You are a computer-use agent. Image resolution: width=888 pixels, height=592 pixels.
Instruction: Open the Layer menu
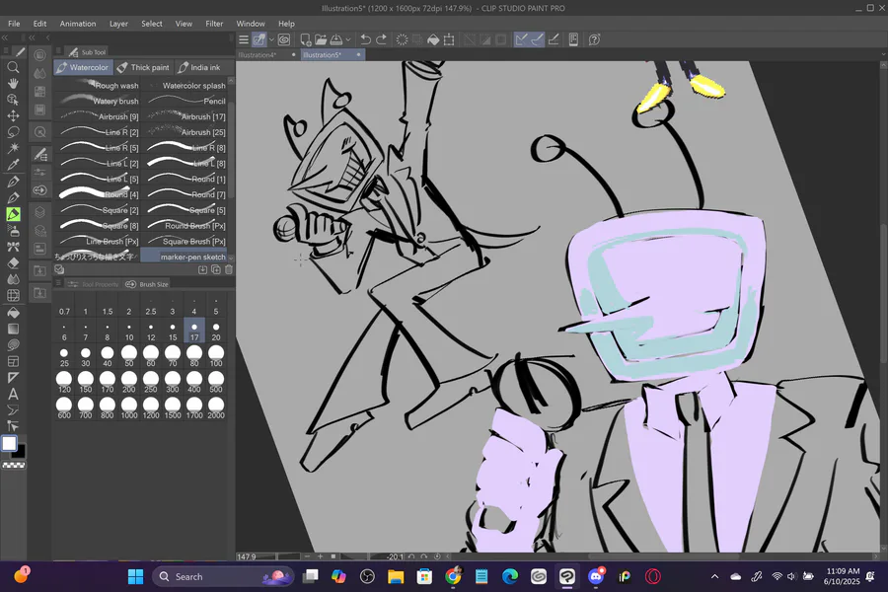tap(118, 24)
